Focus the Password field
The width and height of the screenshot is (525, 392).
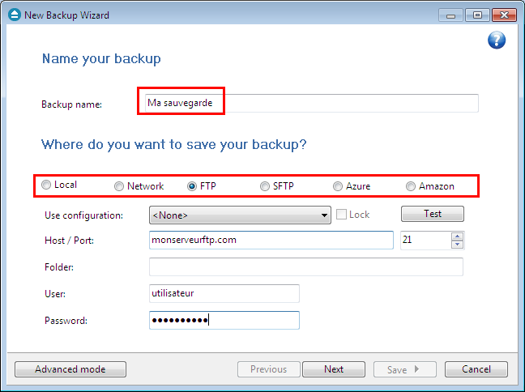point(224,321)
